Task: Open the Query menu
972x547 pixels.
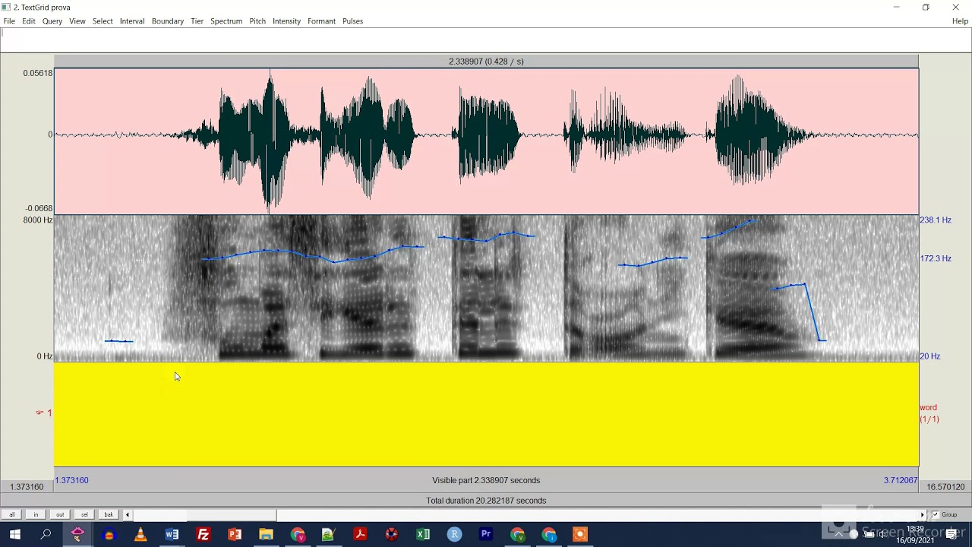Action: 52,21
